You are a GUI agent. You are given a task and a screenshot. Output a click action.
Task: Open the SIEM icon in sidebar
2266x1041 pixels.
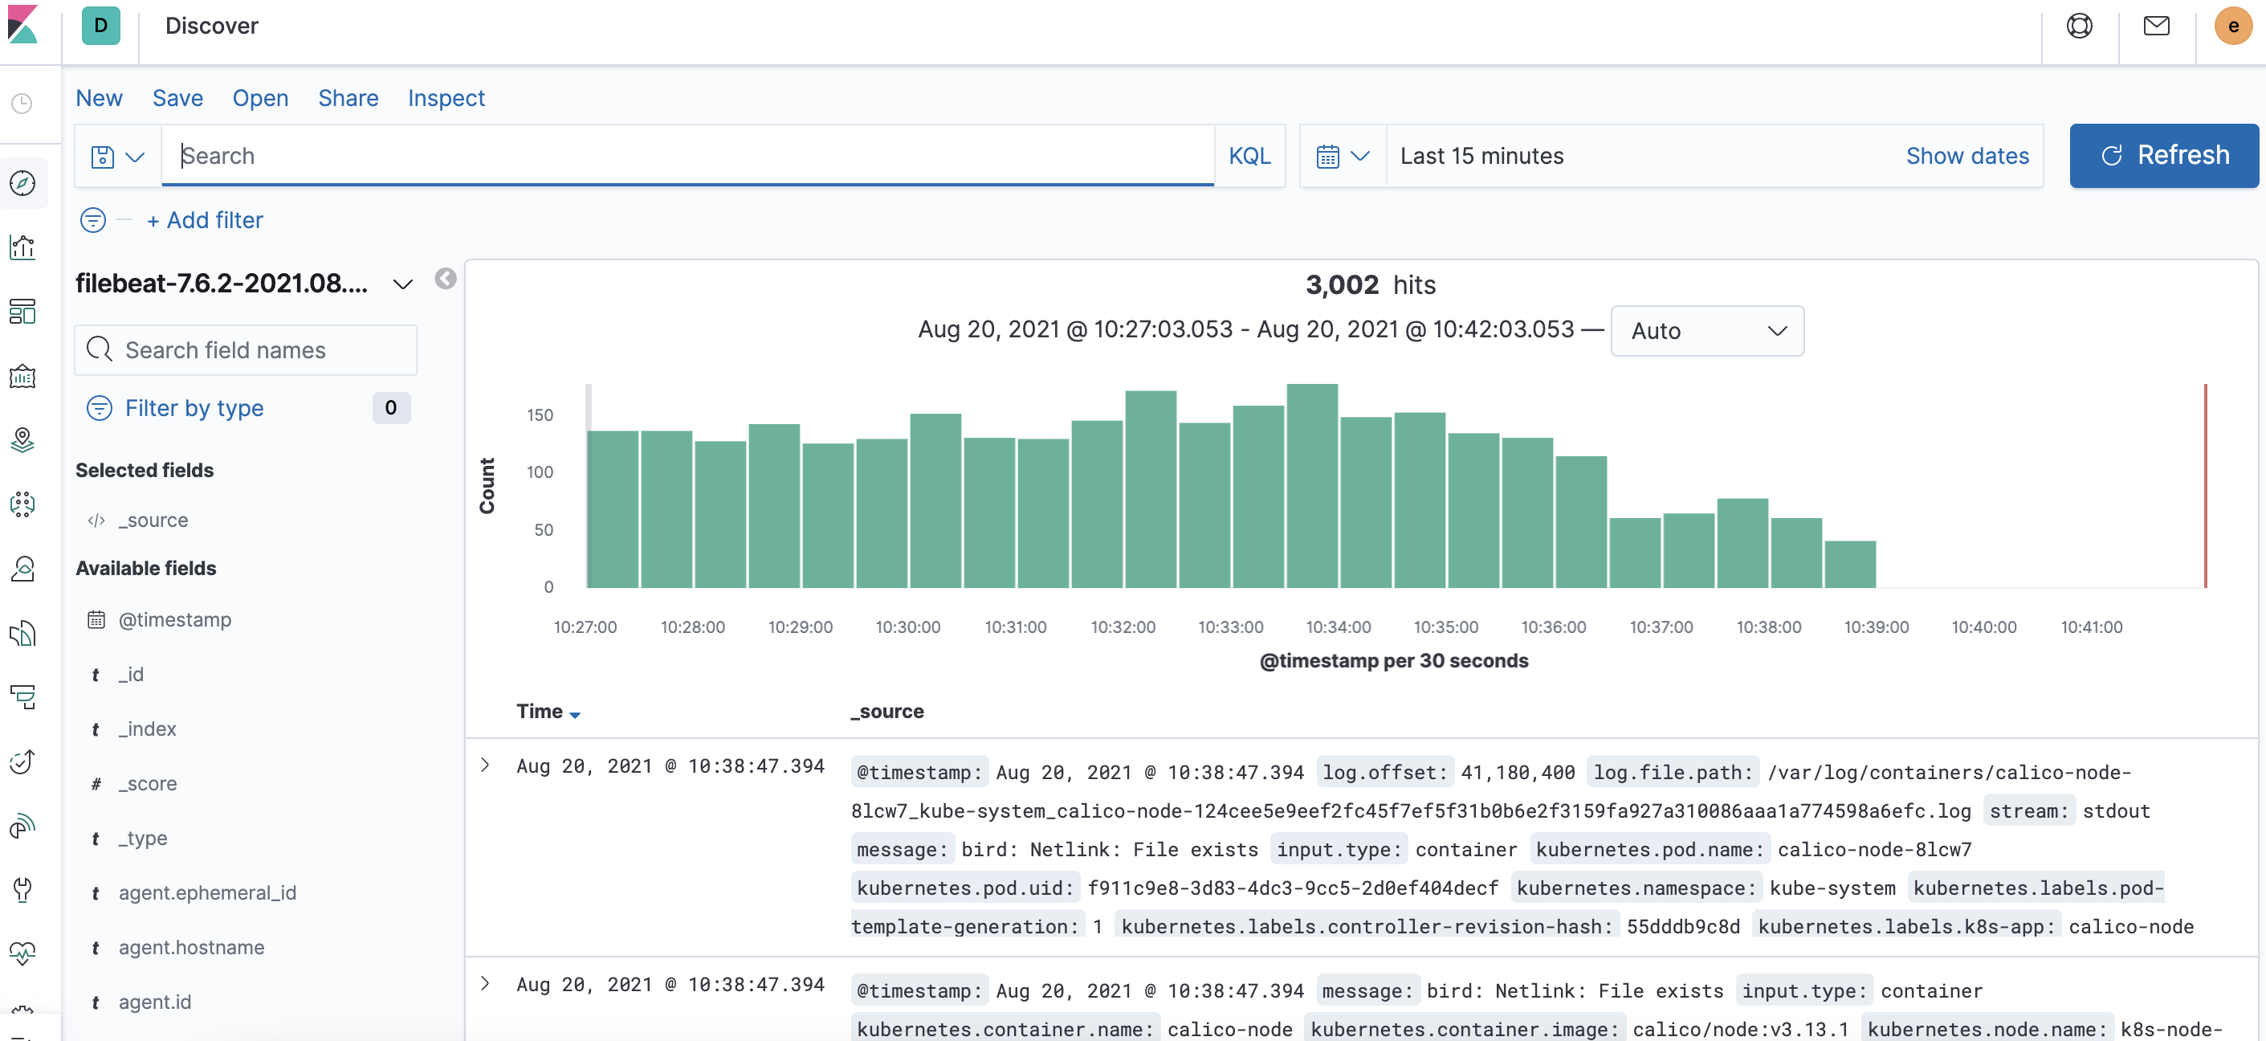(22, 826)
